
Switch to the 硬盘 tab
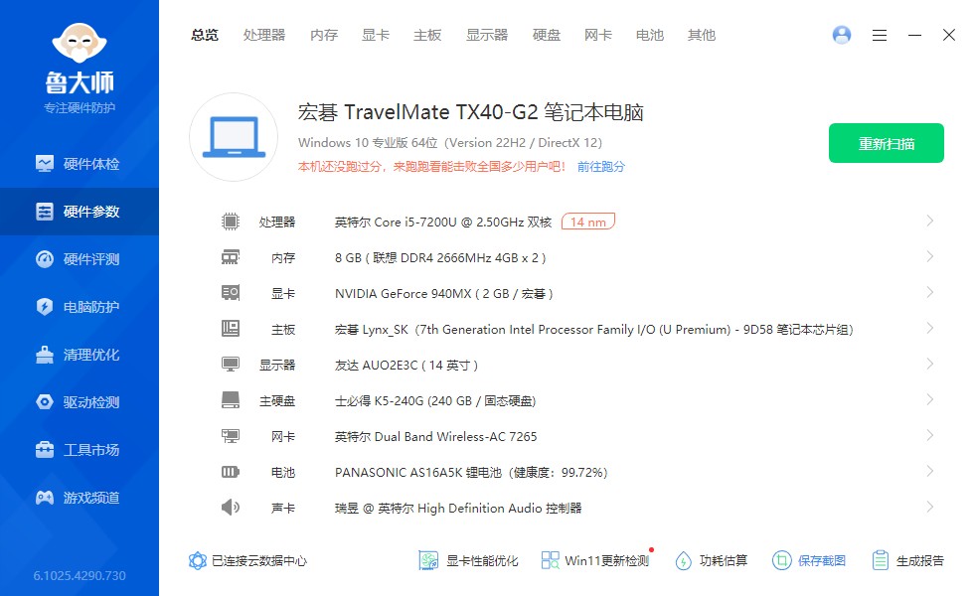coord(547,36)
